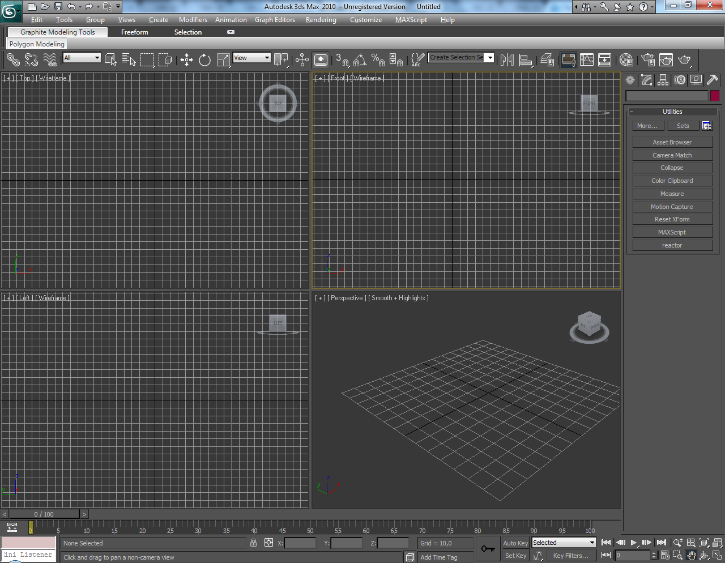Image resolution: width=725 pixels, height=563 pixels.
Task: Open the Animation menu
Action: click(231, 20)
